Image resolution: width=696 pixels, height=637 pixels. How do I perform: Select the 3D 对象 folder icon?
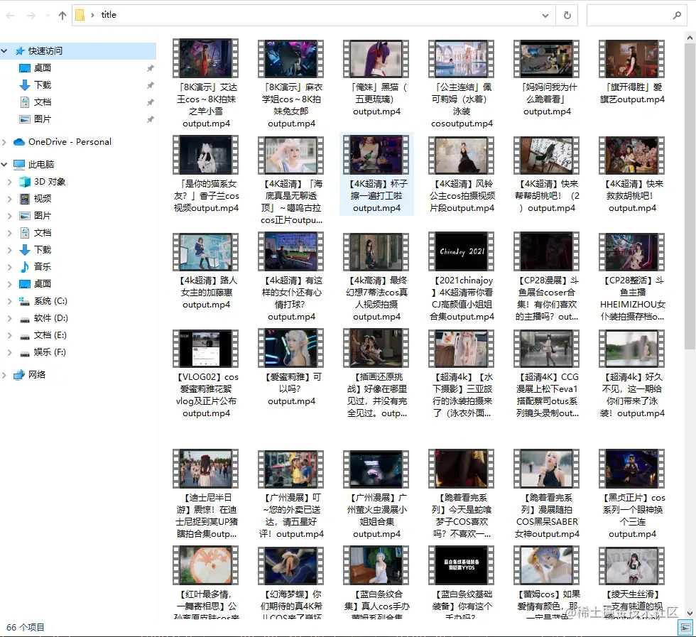[x=25, y=182]
